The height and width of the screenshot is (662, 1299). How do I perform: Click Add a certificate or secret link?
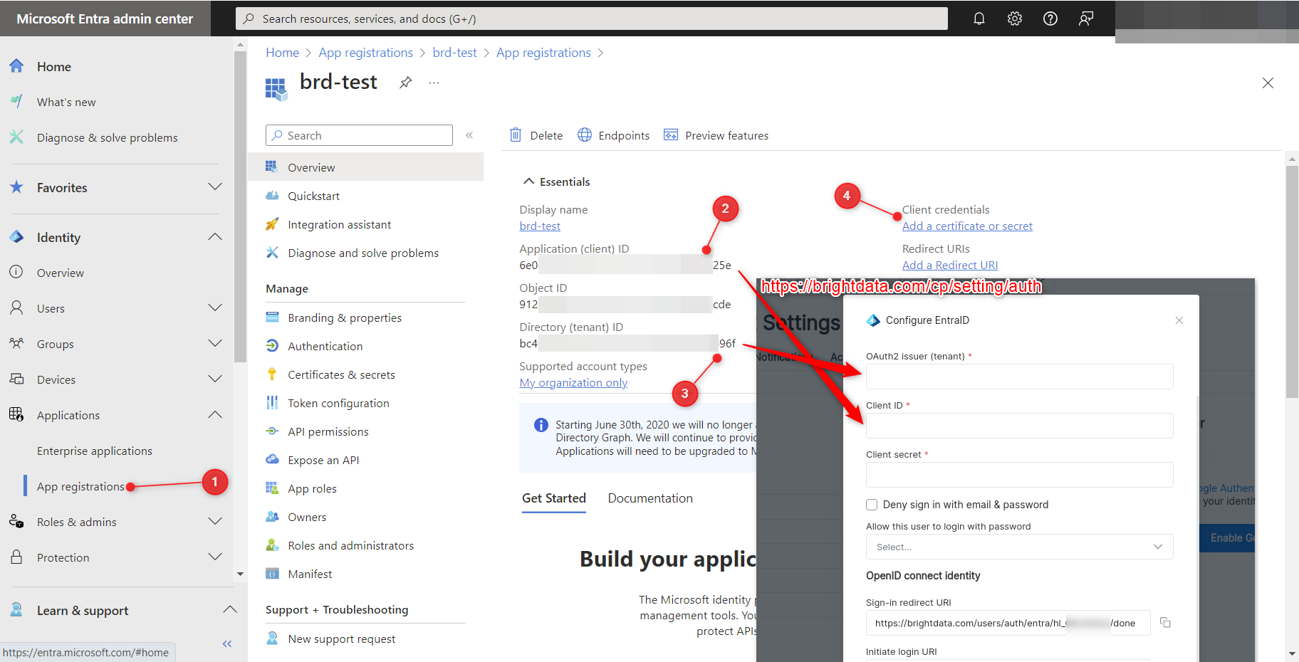[x=967, y=226]
